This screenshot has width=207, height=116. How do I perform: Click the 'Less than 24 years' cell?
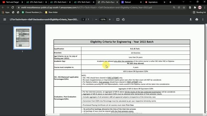click(x=136, y=57)
